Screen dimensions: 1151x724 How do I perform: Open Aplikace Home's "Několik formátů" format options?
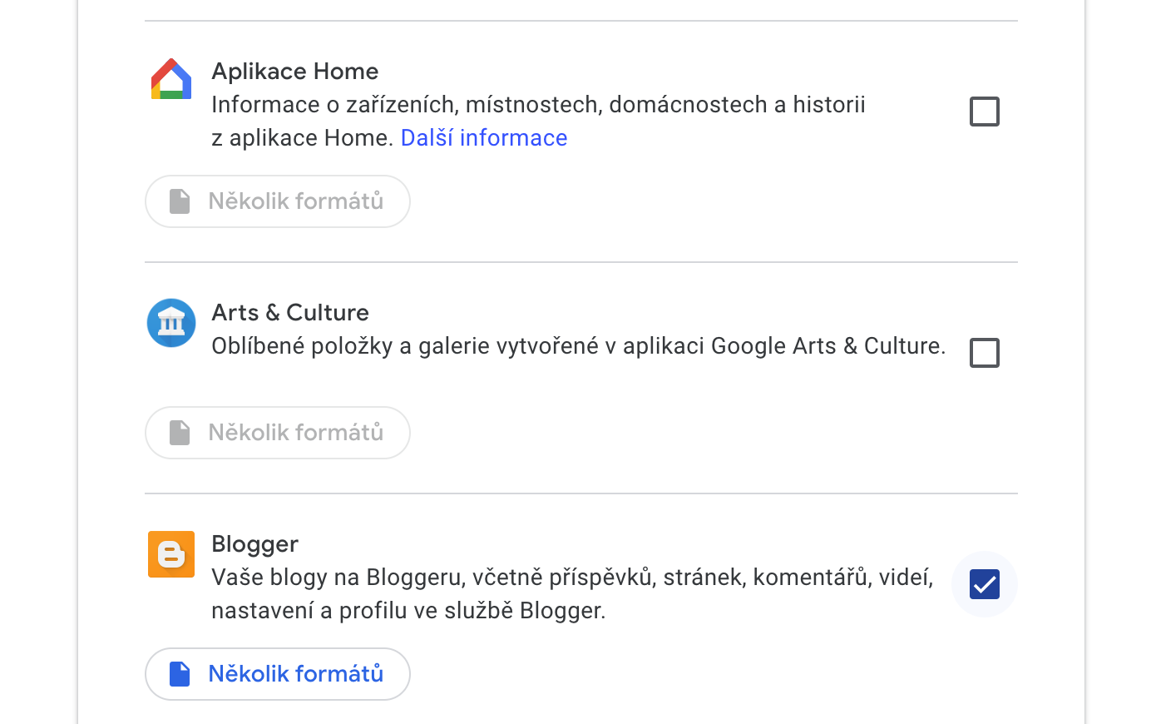tap(295, 201)
